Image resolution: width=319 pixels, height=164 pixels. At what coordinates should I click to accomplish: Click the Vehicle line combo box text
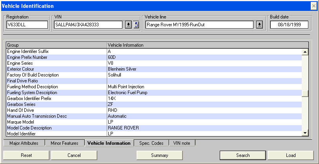pos(199,25)
